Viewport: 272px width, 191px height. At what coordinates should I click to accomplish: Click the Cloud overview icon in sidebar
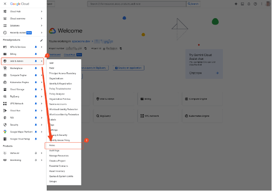pyautogui.click(x=5, y=19)
